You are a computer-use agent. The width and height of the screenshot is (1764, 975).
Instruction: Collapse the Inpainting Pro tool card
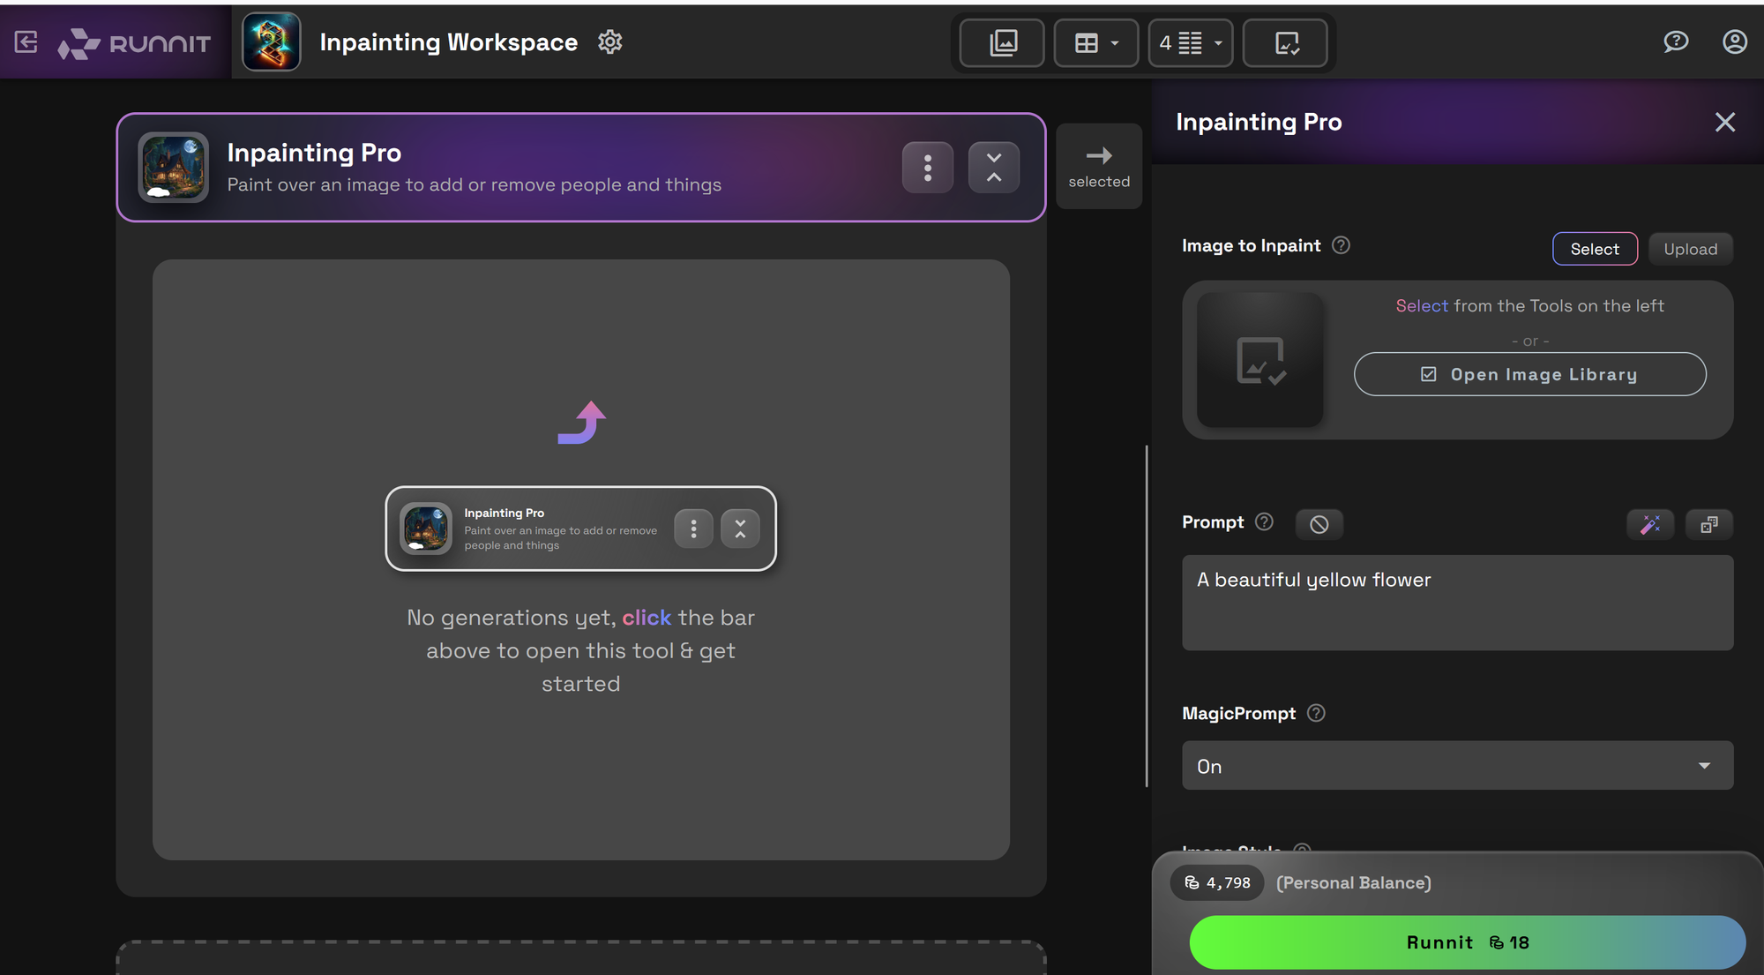pos(993,167)
